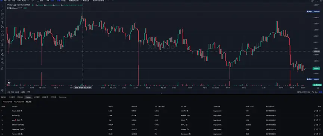
Task: Filter trades for Anoom row
Action: coord(314,111)
